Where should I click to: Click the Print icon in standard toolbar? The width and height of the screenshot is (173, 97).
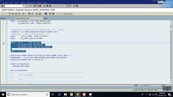coord(44,6)
